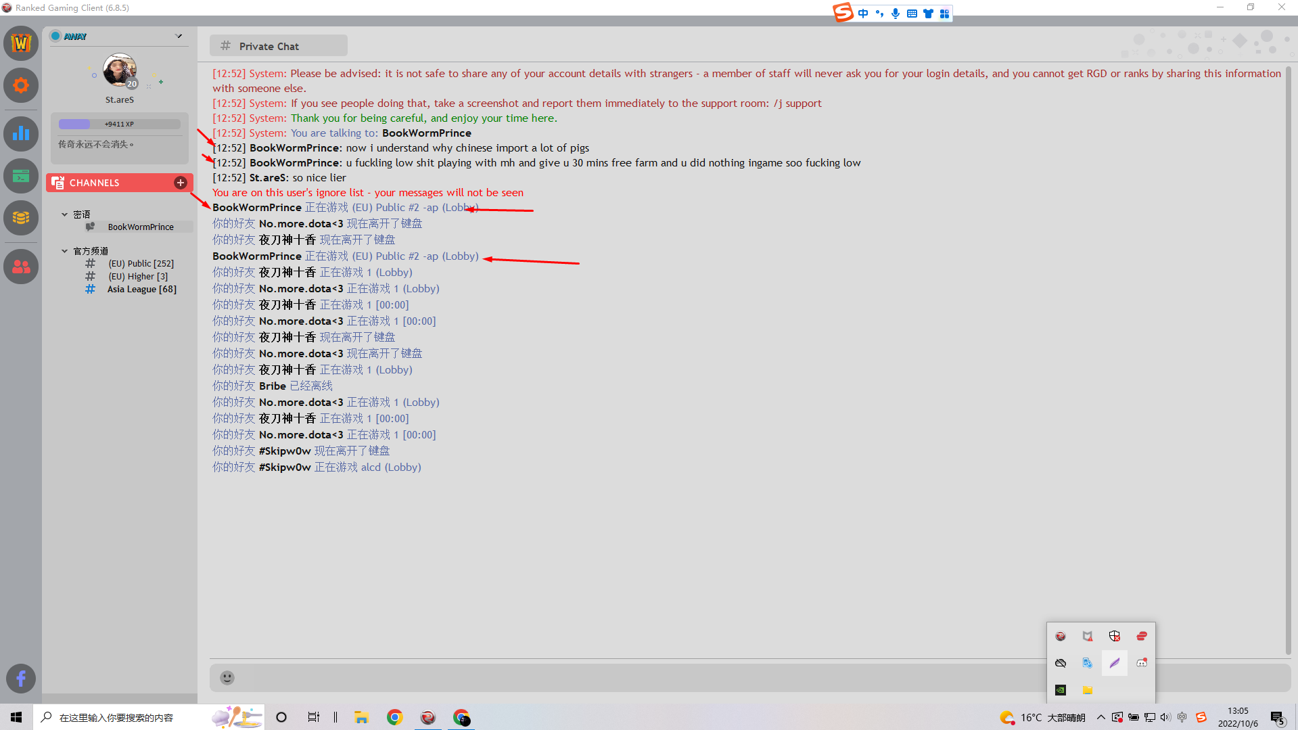Click the Windows Security shield tray icon

pos(1115,636)
